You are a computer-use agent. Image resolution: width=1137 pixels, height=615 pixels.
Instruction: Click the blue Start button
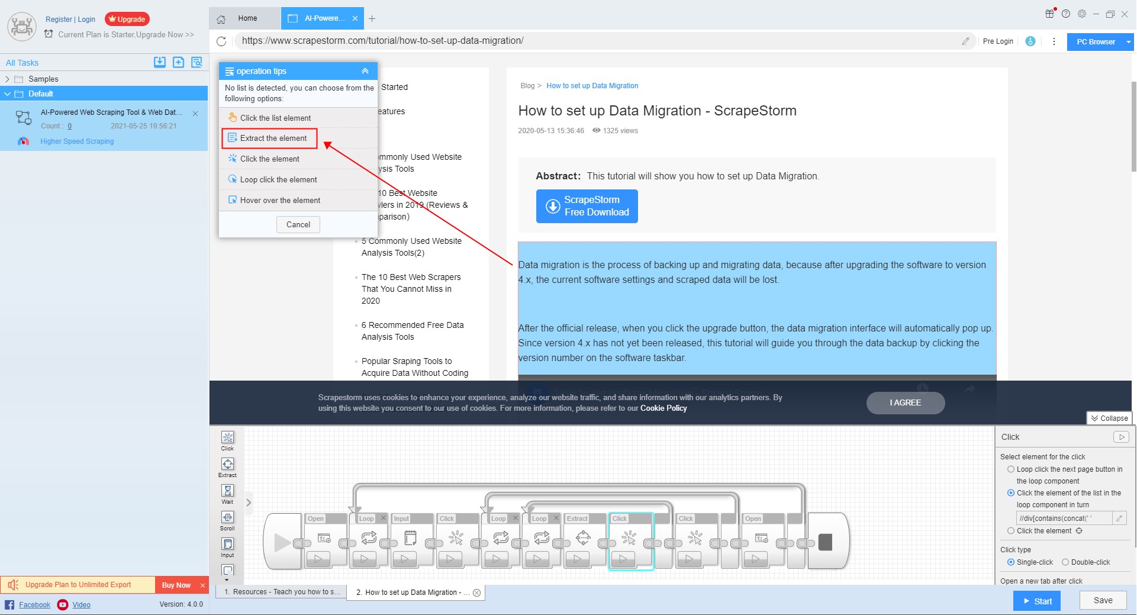(x=1036, y=601)
